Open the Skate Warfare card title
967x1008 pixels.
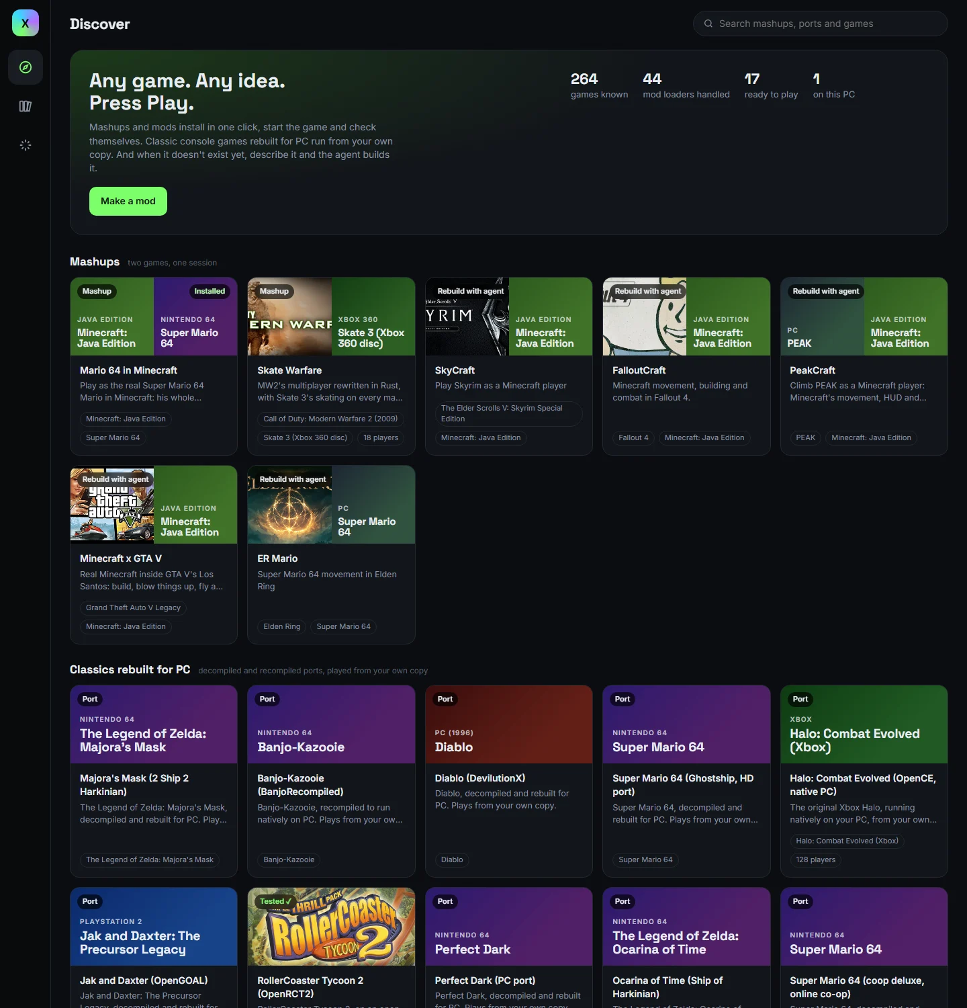(289, 370)
